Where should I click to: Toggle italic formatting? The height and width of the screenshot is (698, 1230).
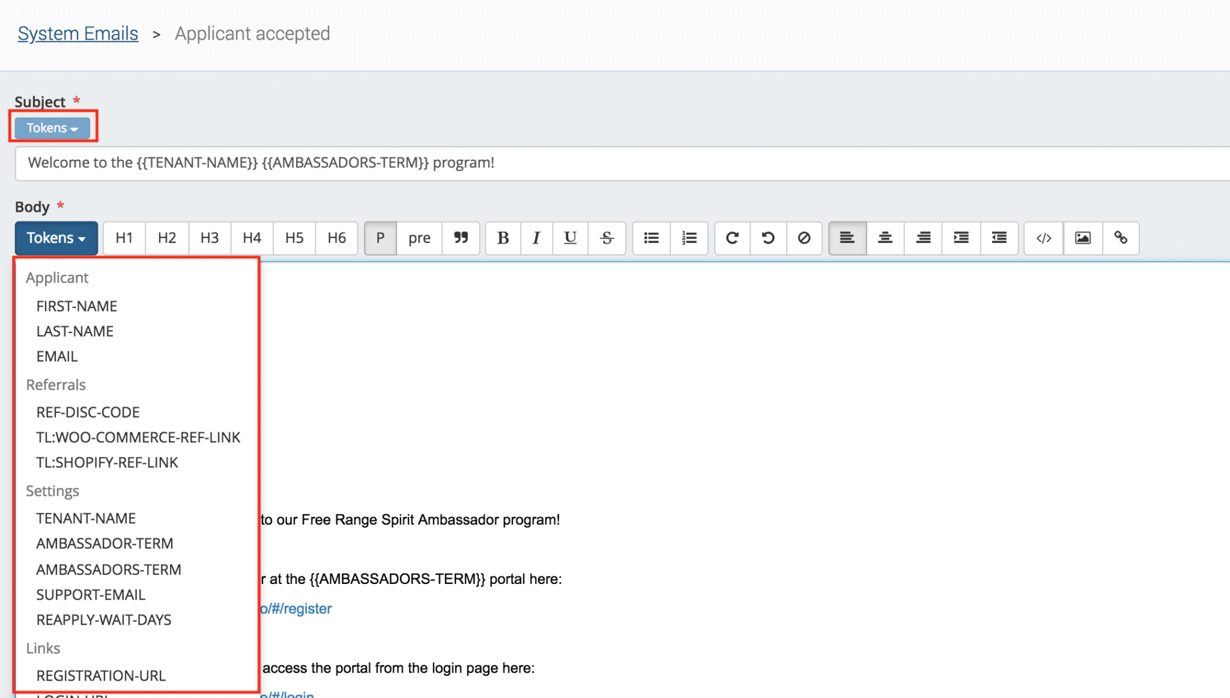pyautogui.click(x=536, y=238)
